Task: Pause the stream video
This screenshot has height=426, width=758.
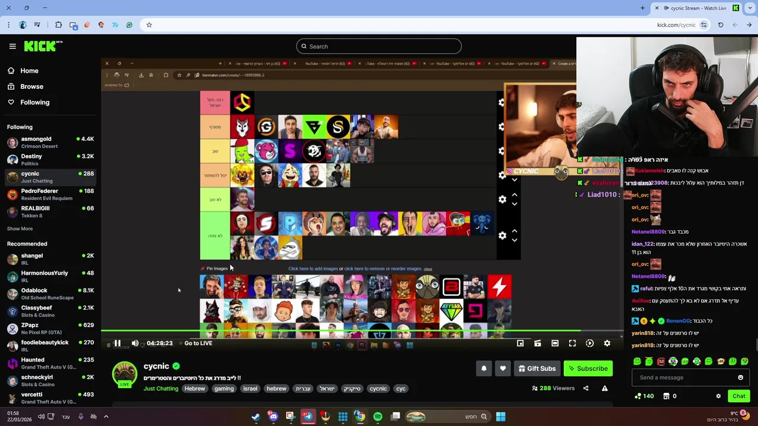Action: pyautogui.click(x=117, y=343)
